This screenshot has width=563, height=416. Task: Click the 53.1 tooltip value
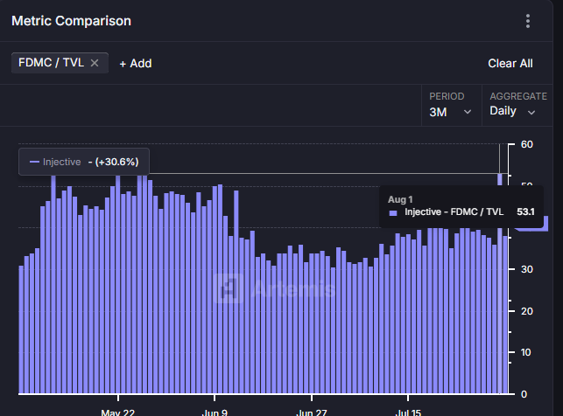525,211
